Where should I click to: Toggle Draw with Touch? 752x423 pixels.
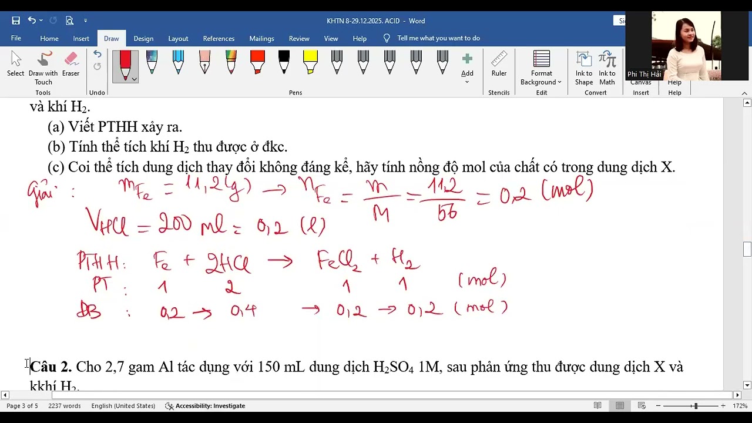tap(43, 68)
